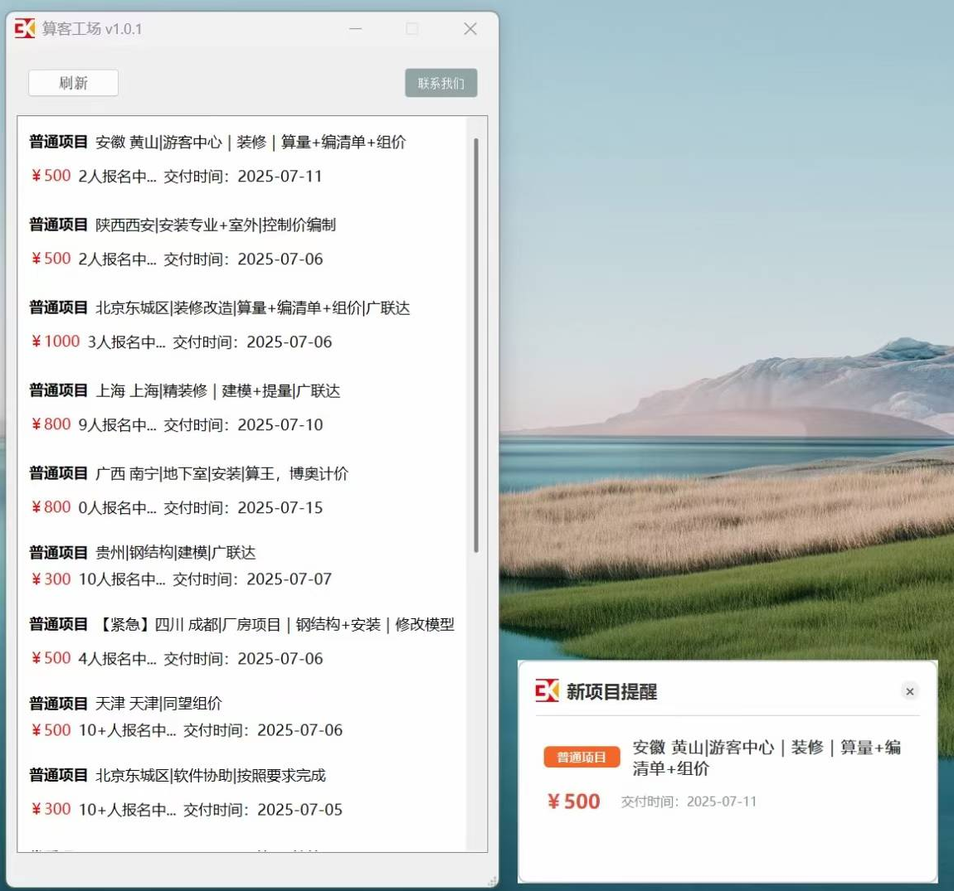
Task: Select 北京东城区 装修改造 project entry
Action: [x=252, y=308]
